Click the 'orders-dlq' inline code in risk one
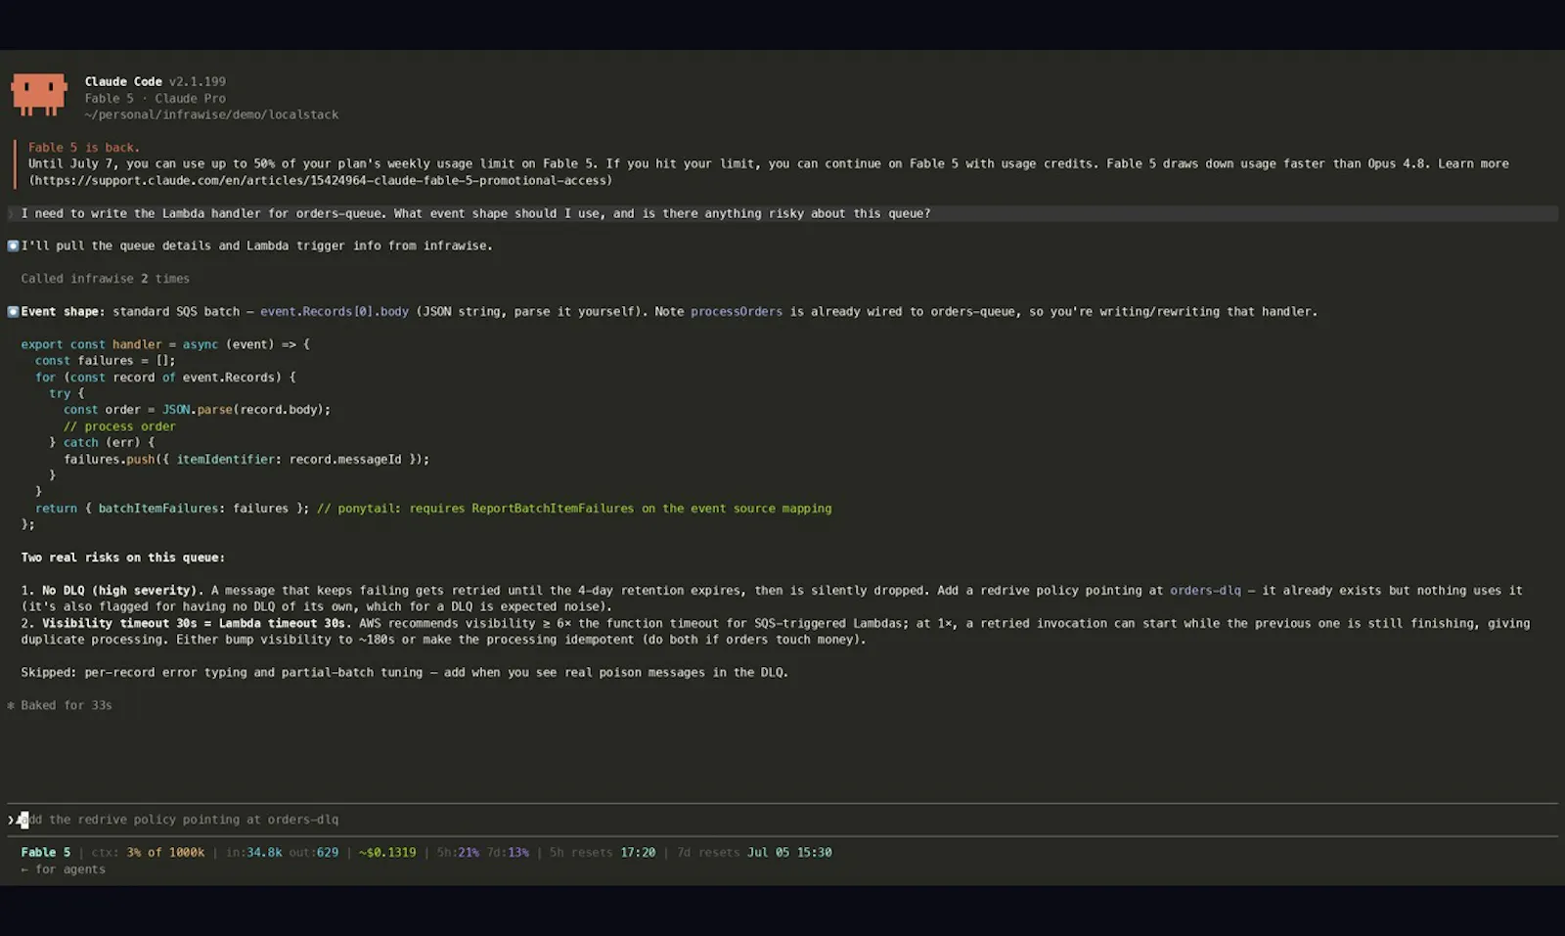The width and height of the screenshot is (1565, 936). (1205, 591)
